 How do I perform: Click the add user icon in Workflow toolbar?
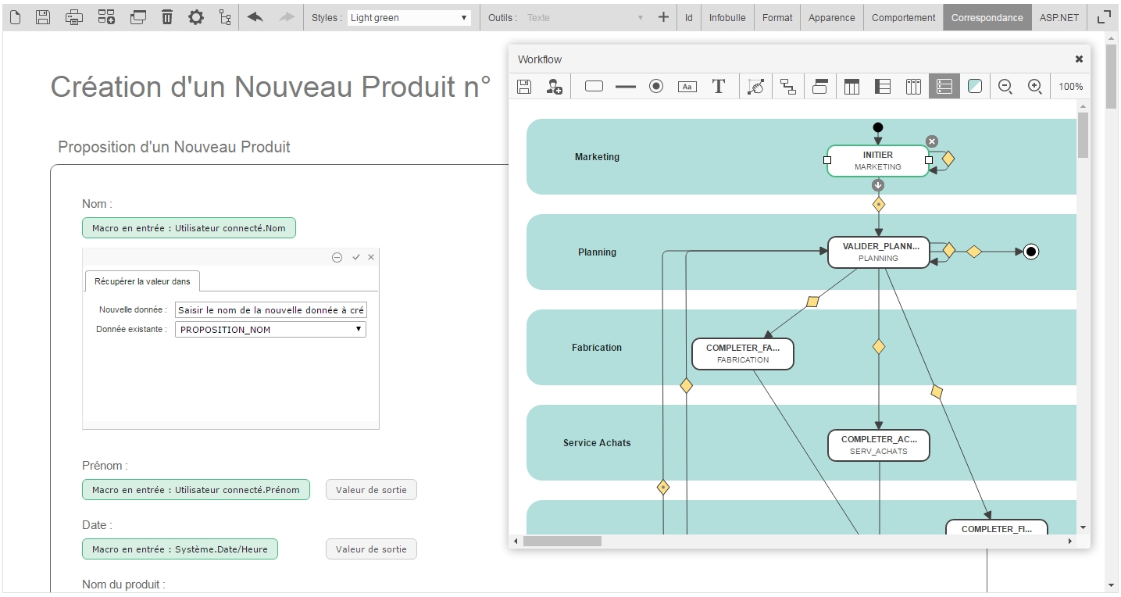[x=554, y=87]
